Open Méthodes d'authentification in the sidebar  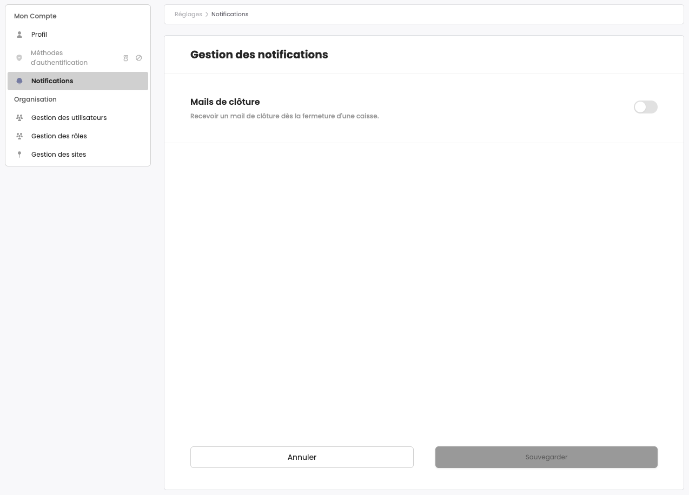[59, 58]
